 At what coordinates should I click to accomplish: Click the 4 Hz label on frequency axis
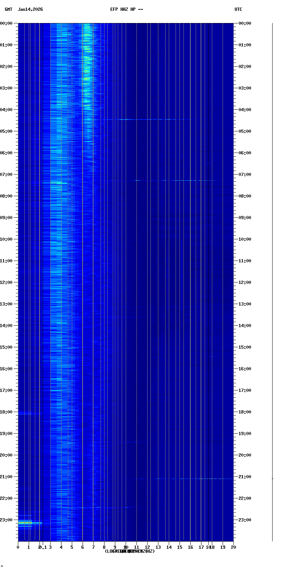(61, 547)
